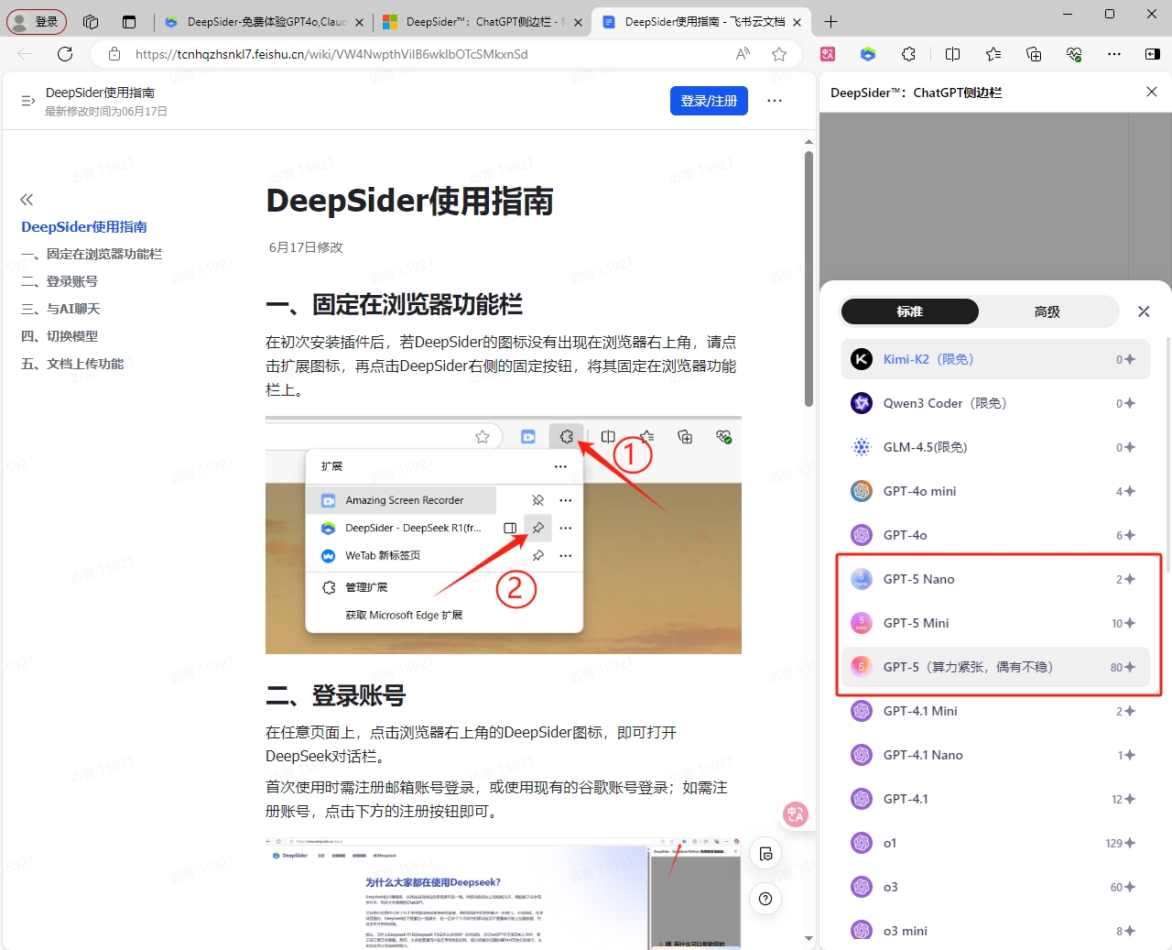This screenshot has width=1172, height=950.
Task: Jump to 三、与AI聊天 outline section
Action: [60, 309]
